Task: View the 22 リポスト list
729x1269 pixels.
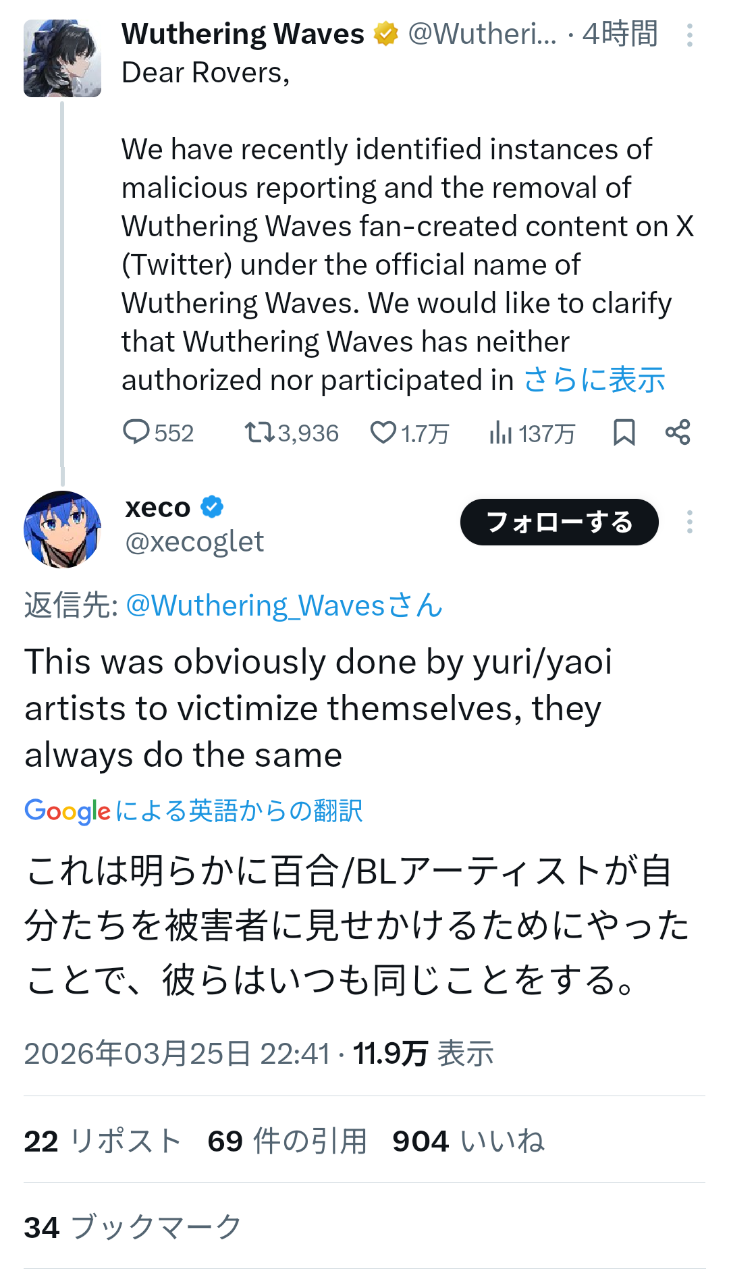Action: 103,1141
